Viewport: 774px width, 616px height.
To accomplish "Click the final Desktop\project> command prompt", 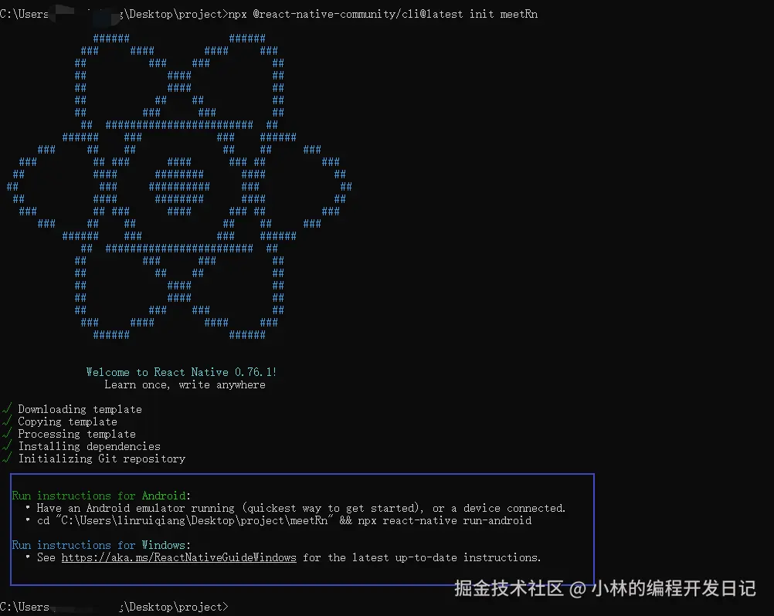I will [114, 607].
